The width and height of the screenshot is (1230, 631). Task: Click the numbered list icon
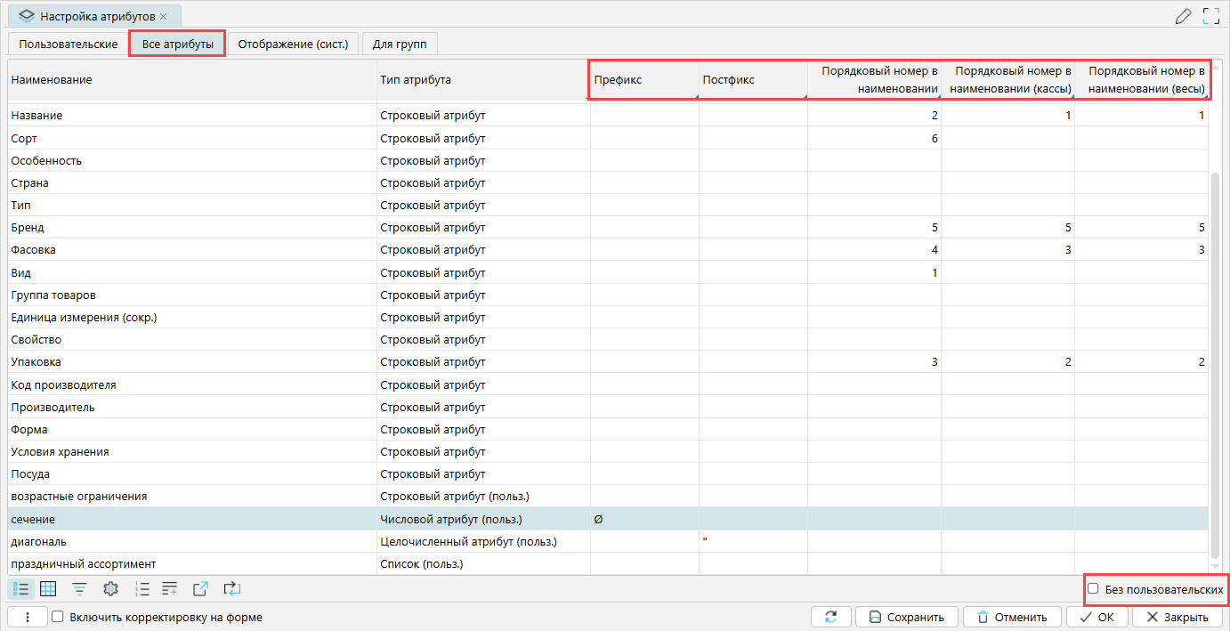coord(142,588)
